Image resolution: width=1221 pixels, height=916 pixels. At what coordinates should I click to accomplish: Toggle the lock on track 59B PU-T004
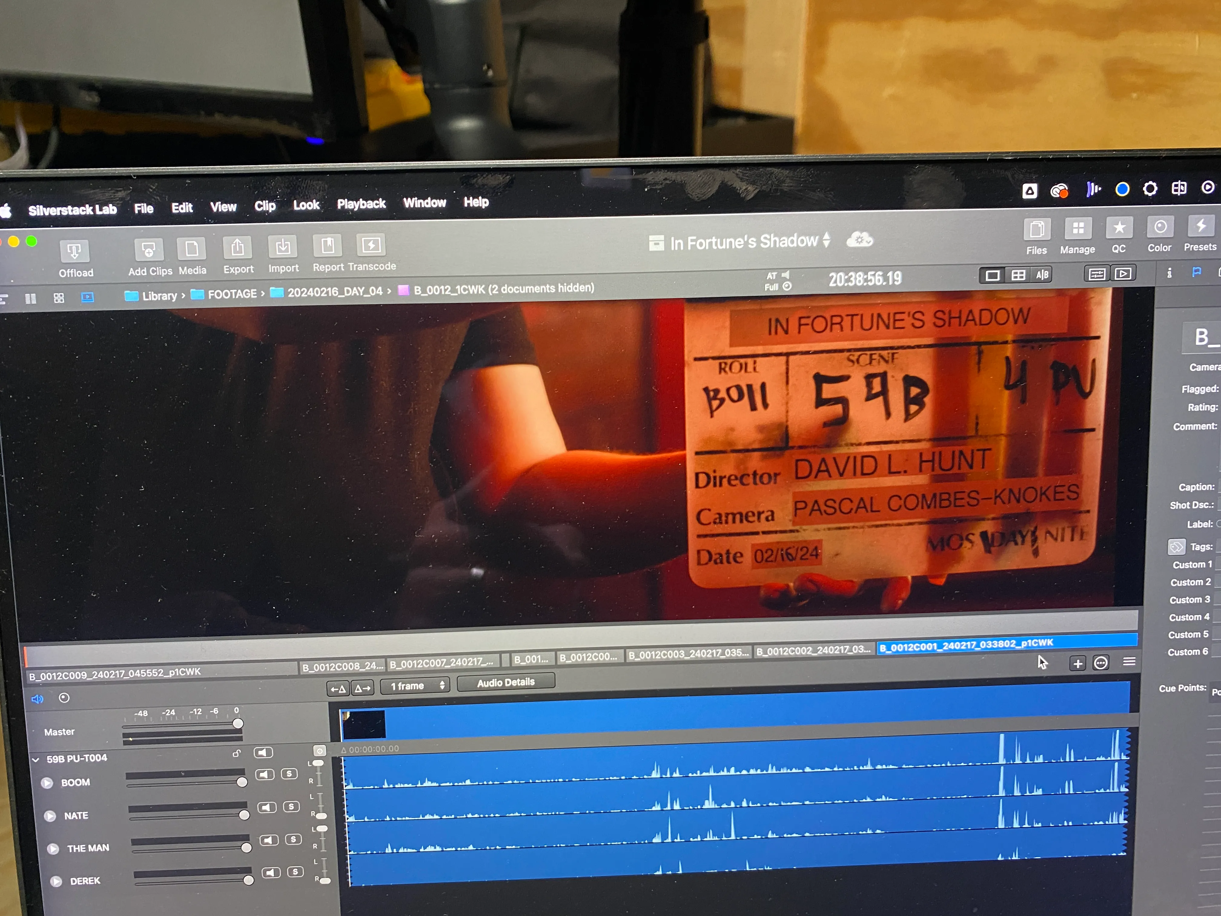[x=237, y=752]
